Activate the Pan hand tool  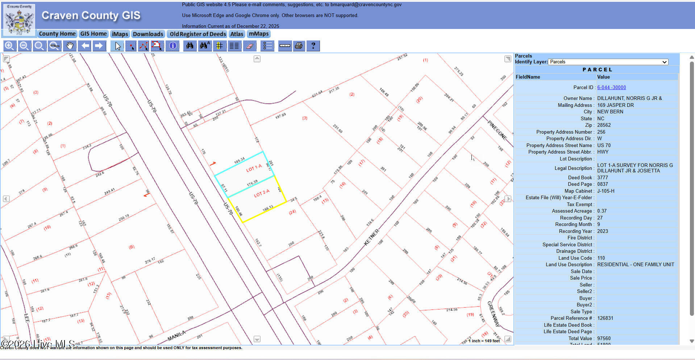point(70,46)
